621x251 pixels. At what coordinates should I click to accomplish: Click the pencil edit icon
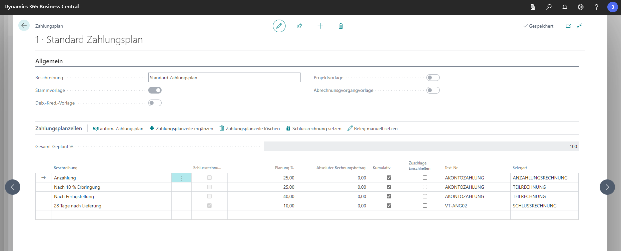click(279, 26)
